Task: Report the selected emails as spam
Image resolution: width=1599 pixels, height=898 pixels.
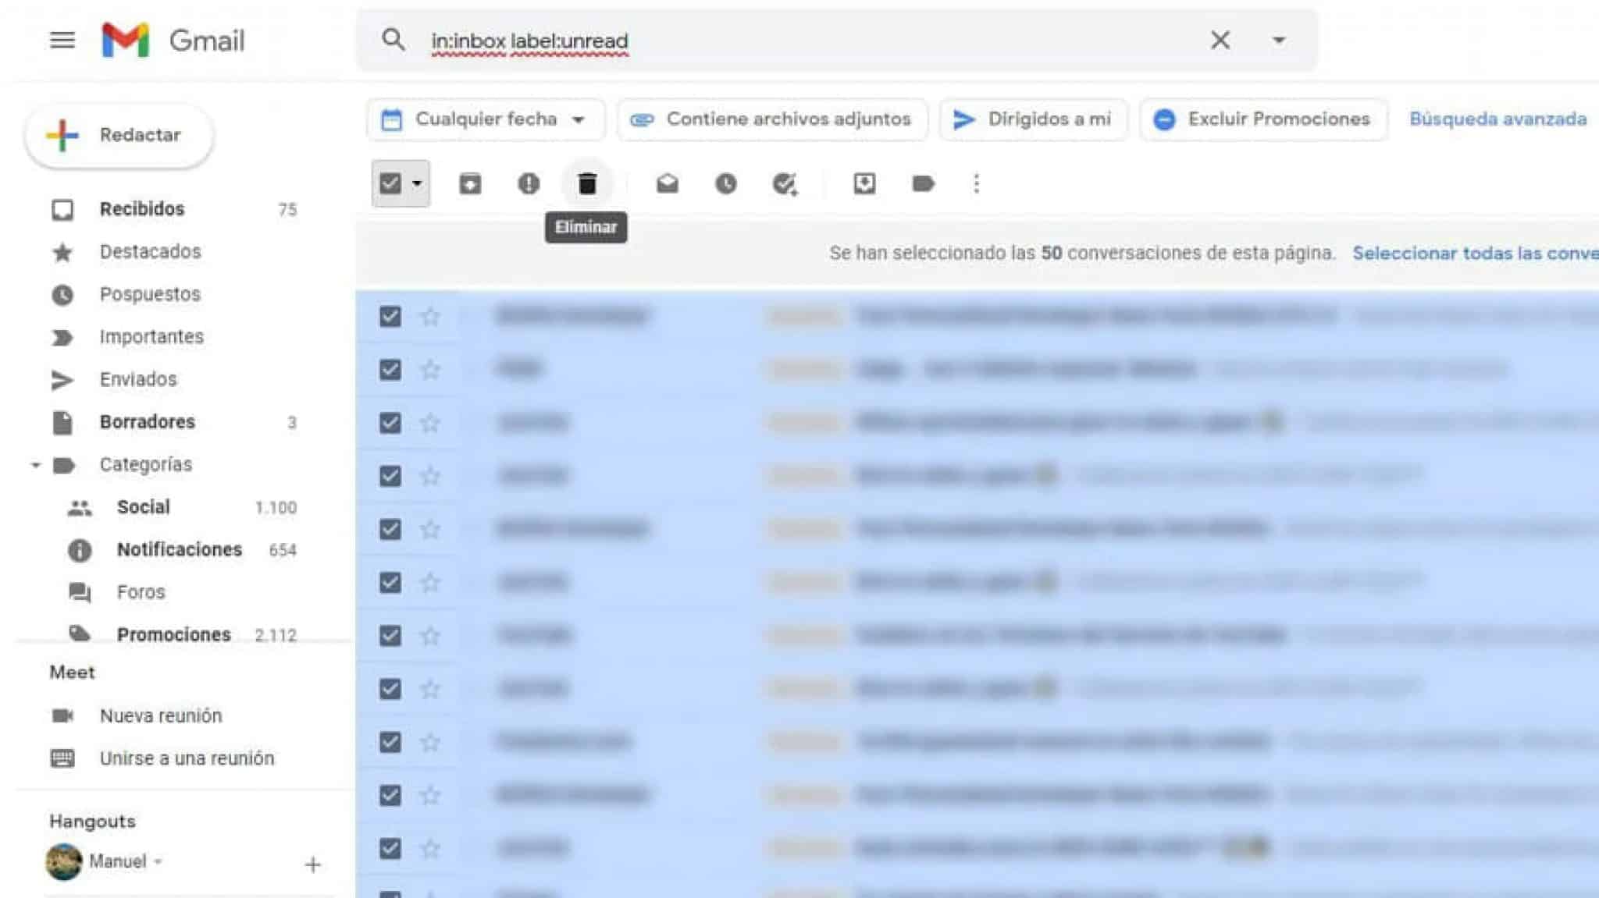Action: pos(529,183)
